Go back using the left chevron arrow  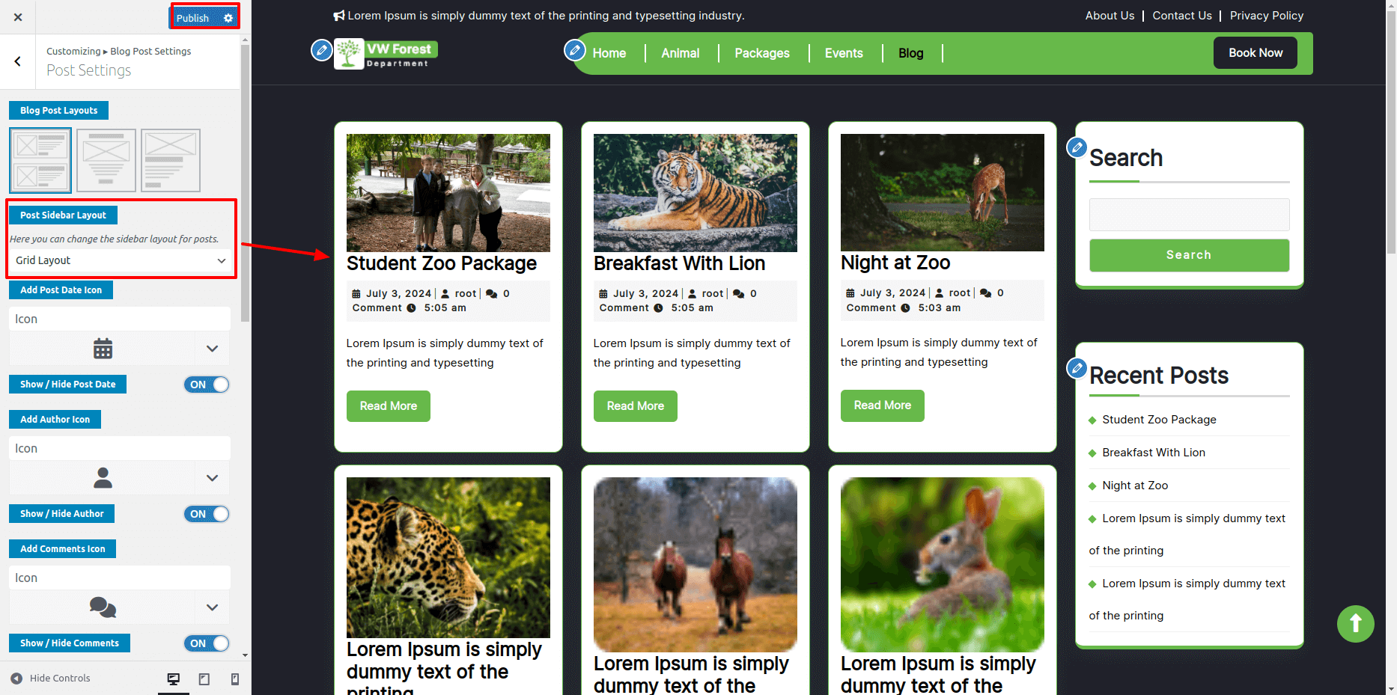point(18,61)
